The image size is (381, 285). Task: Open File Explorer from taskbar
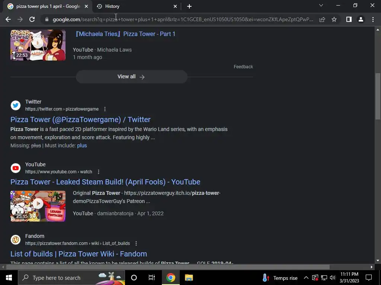tap(189, 278)
